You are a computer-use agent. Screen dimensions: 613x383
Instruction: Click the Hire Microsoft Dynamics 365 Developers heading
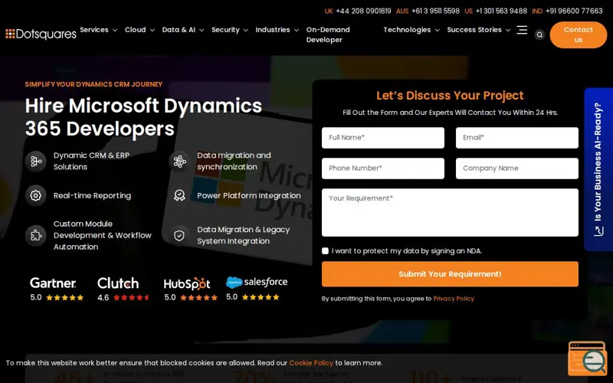coord(143,117)
